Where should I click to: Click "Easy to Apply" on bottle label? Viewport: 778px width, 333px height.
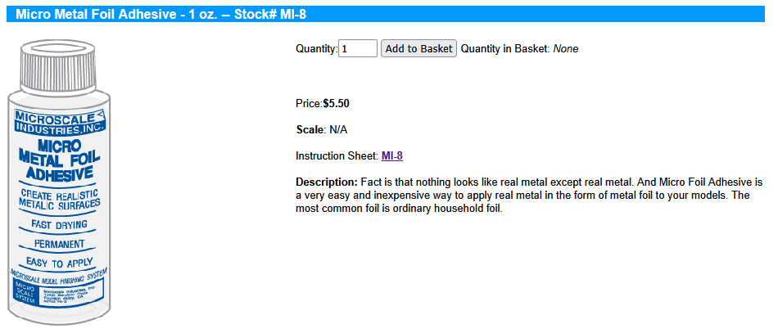[x=59, y=263]
